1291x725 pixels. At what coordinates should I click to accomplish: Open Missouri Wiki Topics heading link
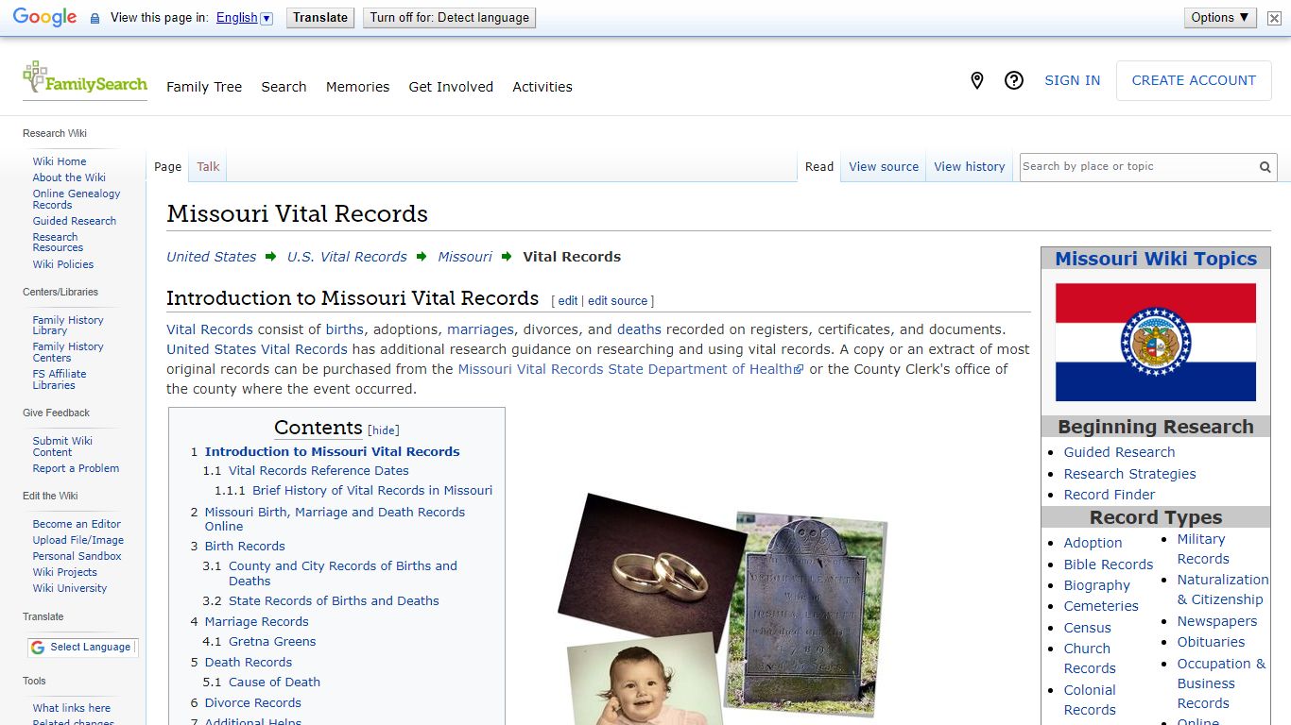[x=1156, y=259]
